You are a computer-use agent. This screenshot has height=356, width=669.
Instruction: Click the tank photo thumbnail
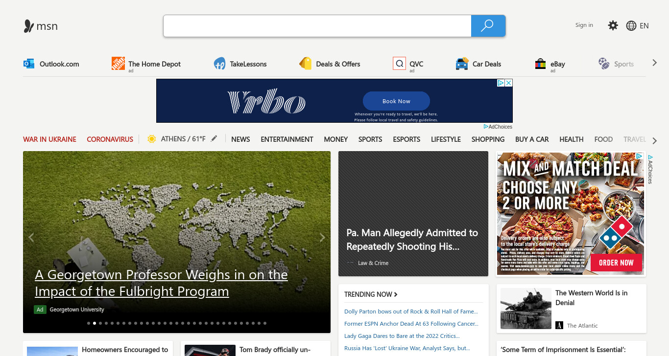click(x=526, y=309)
